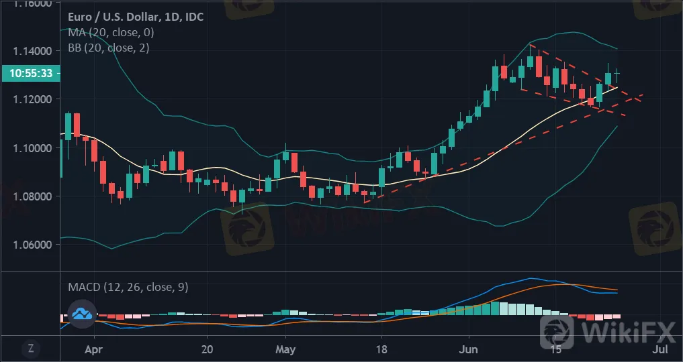Viewport: 683px width, 362px height.
Task: Click the latest green doji candle
Action: click(x=617, y=75)
